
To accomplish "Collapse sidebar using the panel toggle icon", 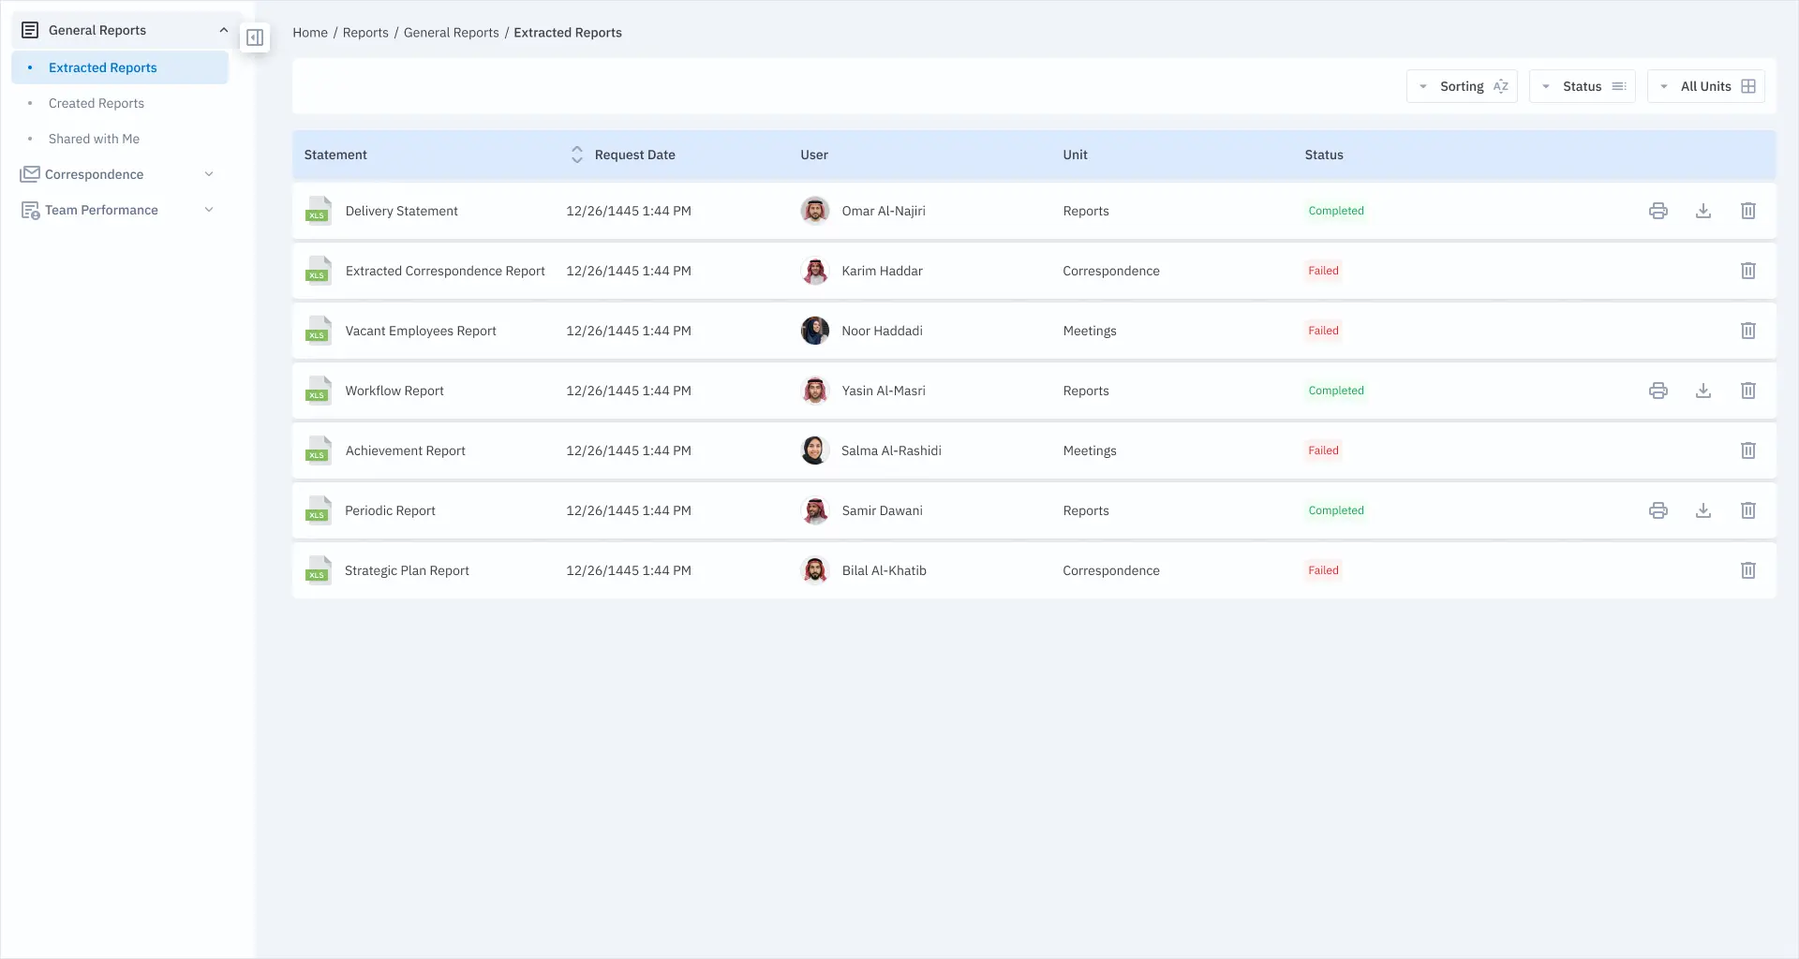I will click(x=255, y=37).
